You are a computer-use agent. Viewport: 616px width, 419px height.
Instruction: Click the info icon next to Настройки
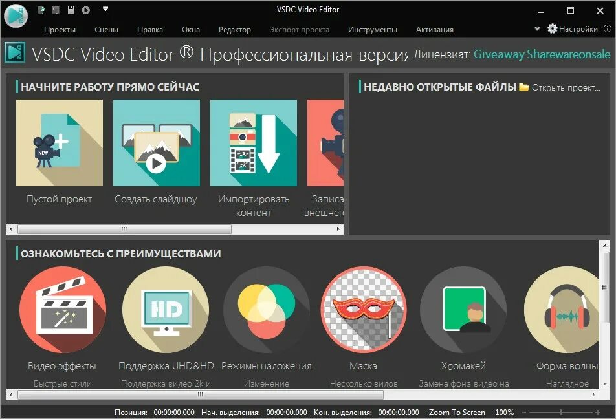click(x=608, y=28)
